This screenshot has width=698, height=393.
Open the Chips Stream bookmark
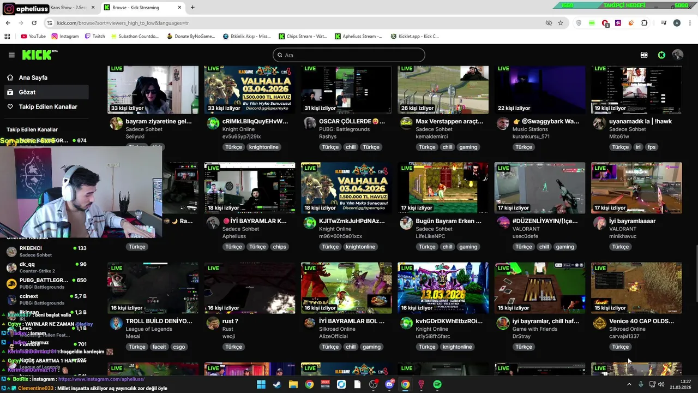[x=303, y=37]
